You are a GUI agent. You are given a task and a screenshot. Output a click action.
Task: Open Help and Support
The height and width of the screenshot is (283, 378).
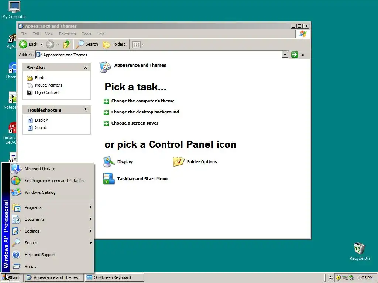52,255
